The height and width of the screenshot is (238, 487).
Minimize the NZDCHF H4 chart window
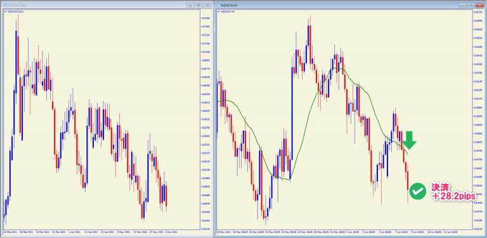(463, 5)
